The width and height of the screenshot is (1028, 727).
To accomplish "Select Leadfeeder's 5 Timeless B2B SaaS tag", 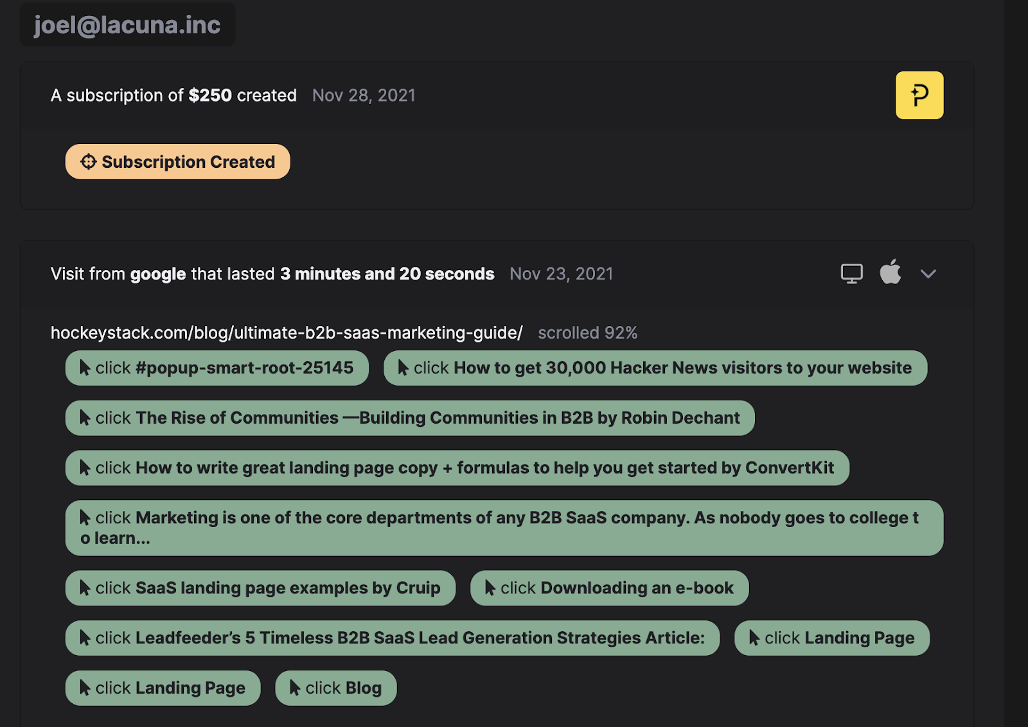I will [392, 638].
